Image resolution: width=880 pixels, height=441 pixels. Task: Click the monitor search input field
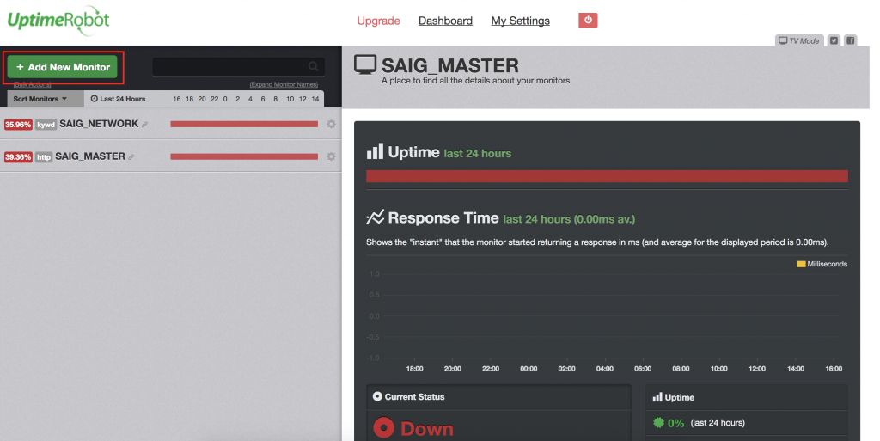[230, 67]
